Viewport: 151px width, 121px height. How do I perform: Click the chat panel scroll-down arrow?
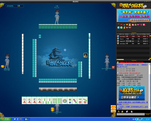point(149,109)
